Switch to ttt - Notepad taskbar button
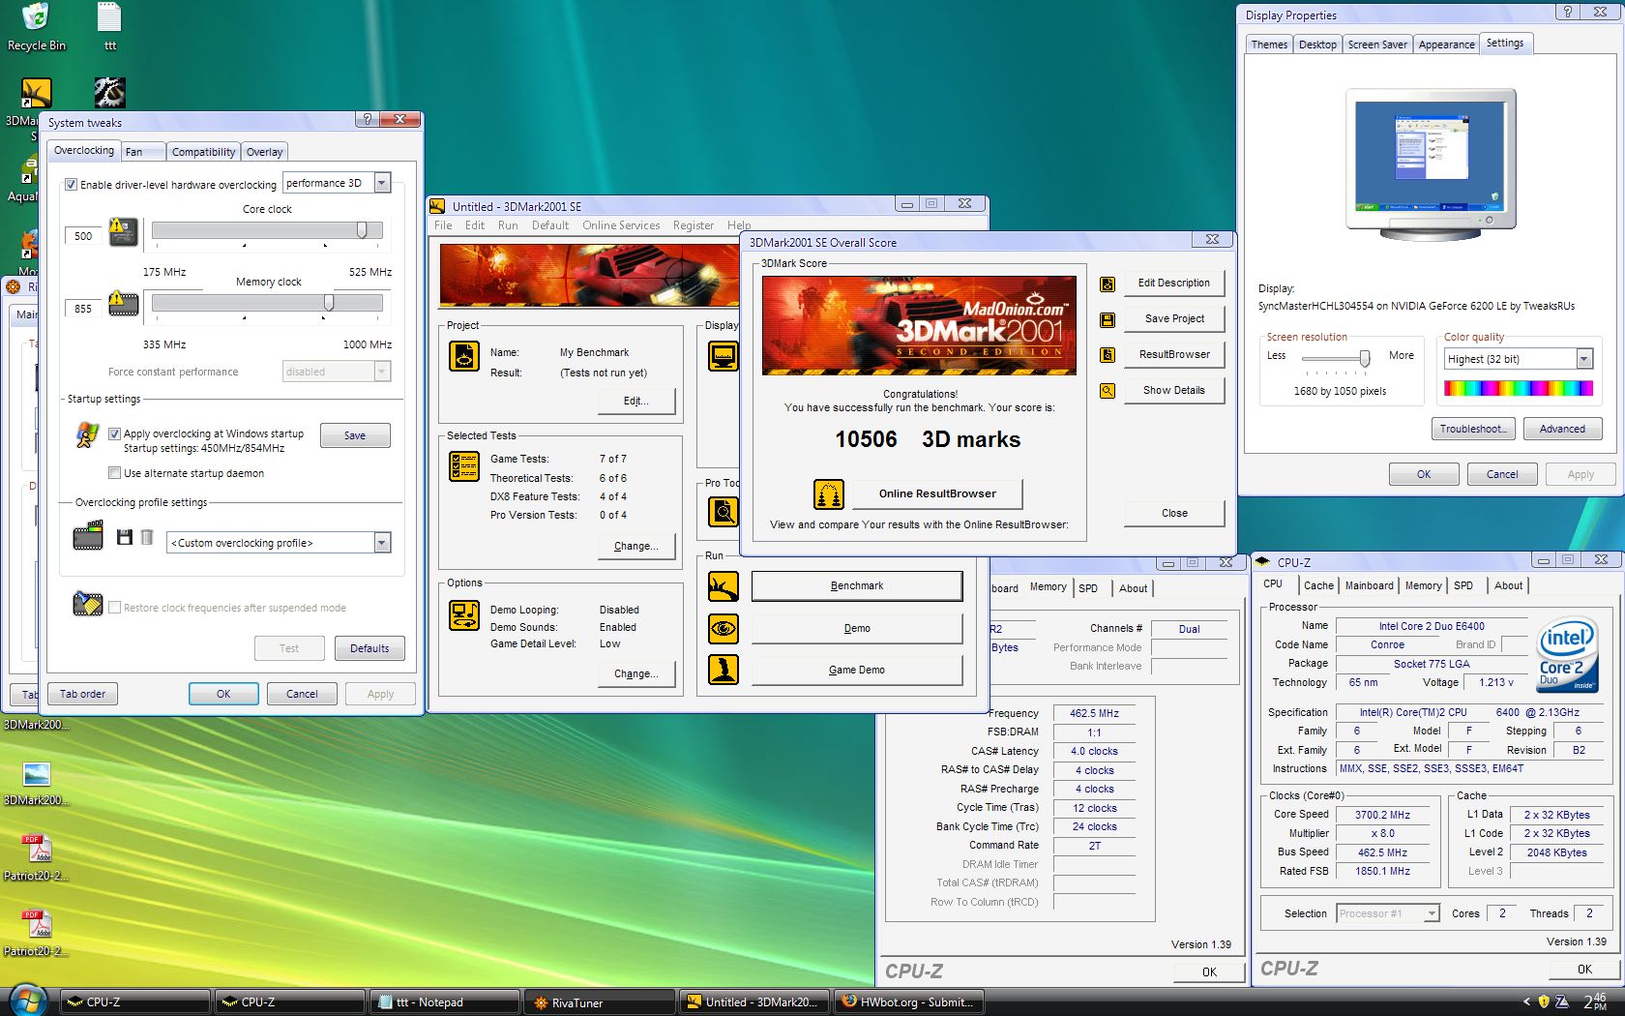Viewport: 1625px width, 1016px height. [444, 1002]
